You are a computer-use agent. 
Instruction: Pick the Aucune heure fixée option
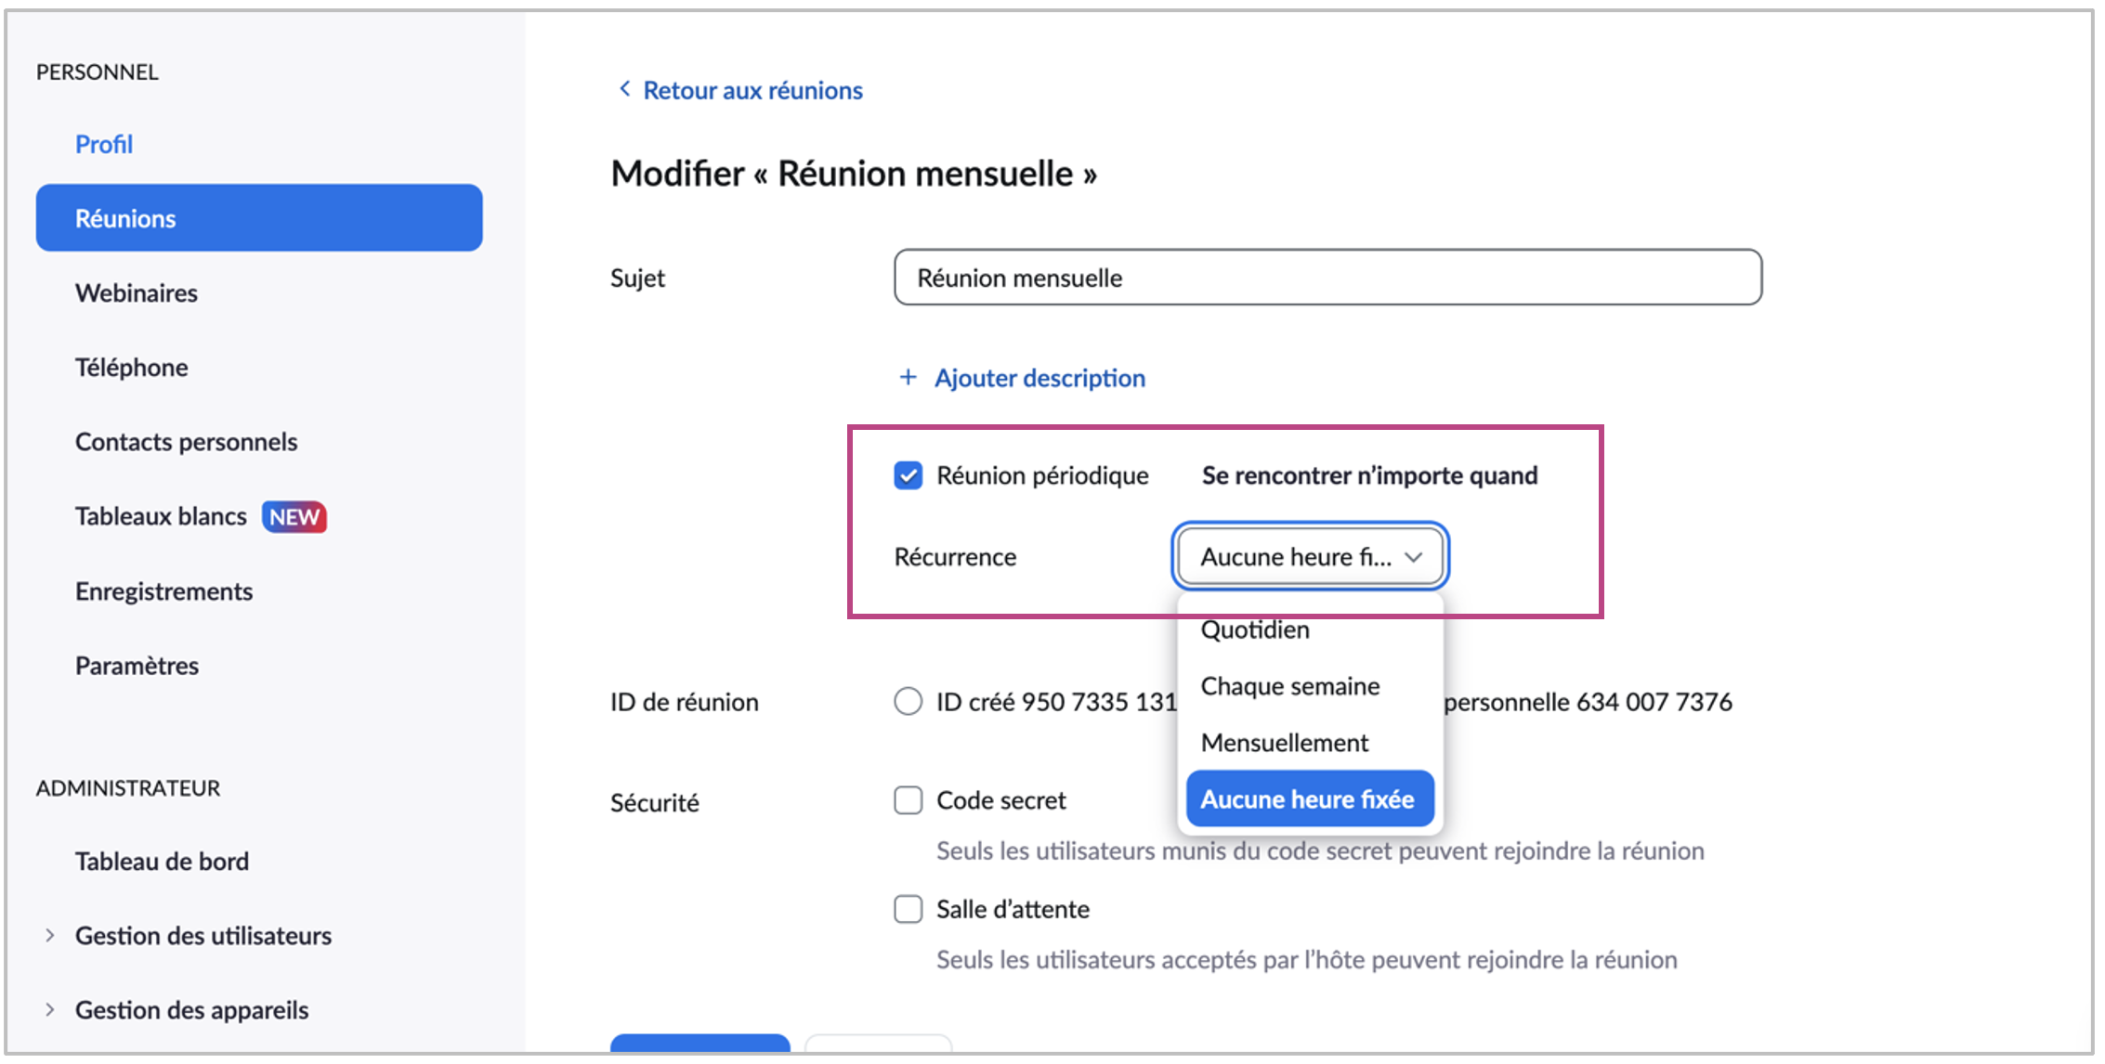click(x=1308, y=799)
